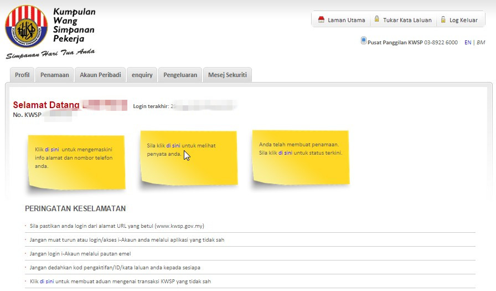Click the KWSP logo emblem
The image size is (496, 291).
tap(26, 26)
